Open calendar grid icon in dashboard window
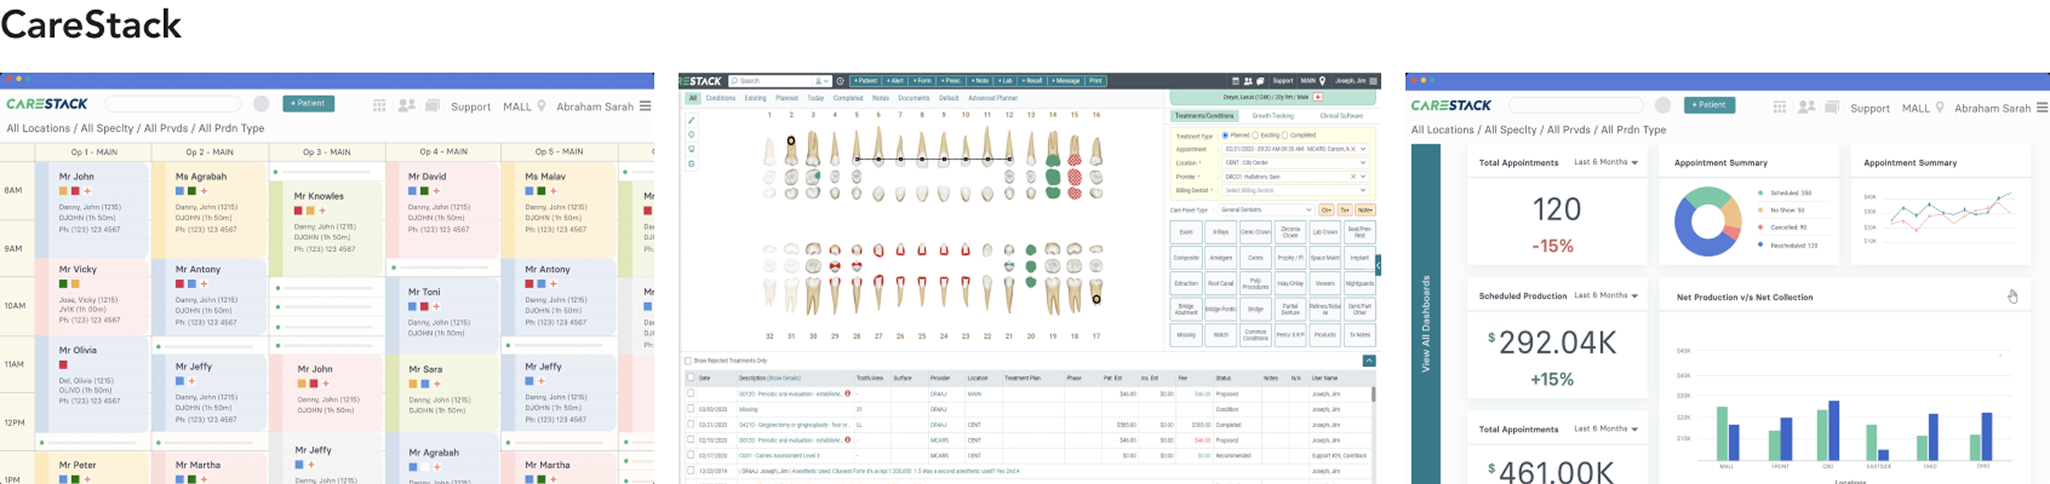Image resolution: width=2050 pixels, height=484 pixels. click(x=1780, y=107)
